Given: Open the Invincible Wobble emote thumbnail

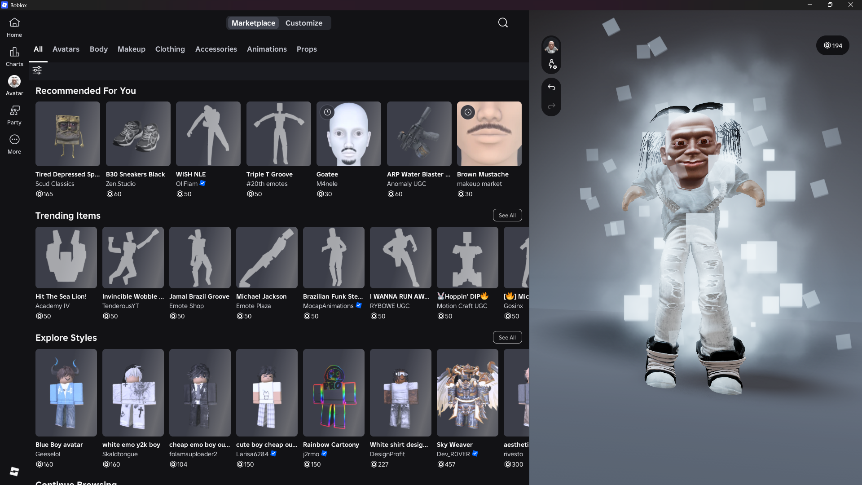Looking at the screenshot, I should click(x=133, y=257).
